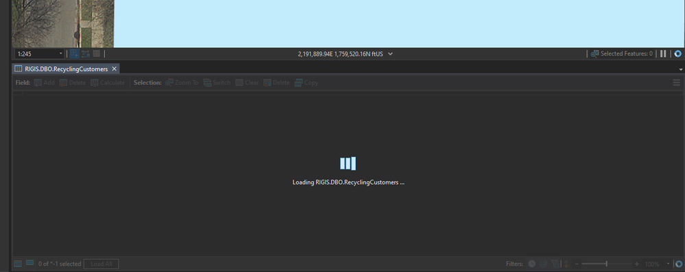Toggle snapping icon in map status bar
The height and width of the screenshot is (272, 685).
(x=75, y=53)
